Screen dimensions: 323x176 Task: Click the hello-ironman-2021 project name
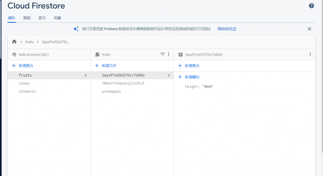[x=34, y=55]
